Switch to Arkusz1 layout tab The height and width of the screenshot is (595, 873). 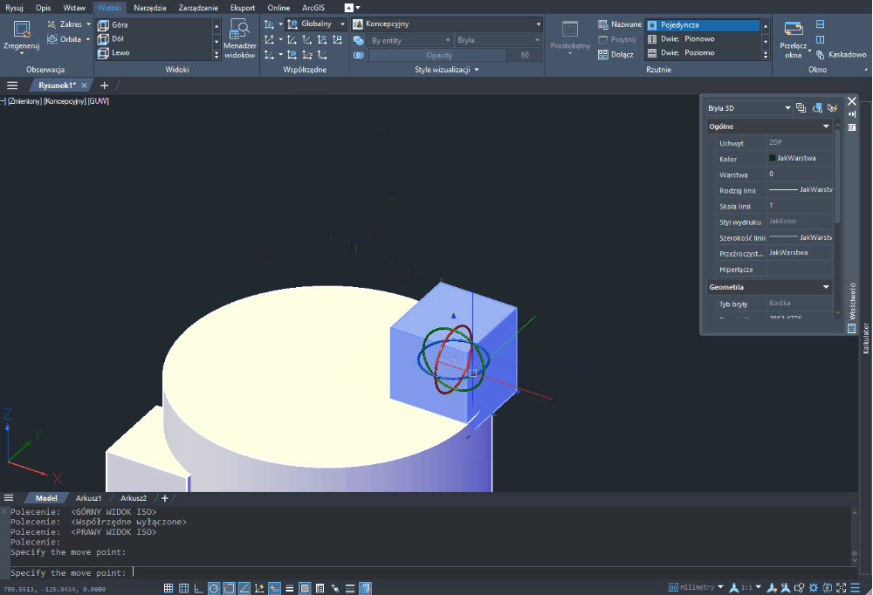pyautogui.click(x=88, y=498)
